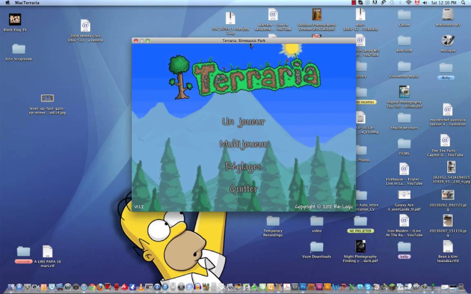Launch InDesign from the Dock
The height and width of the screenshot is (294, 471).
319,287
